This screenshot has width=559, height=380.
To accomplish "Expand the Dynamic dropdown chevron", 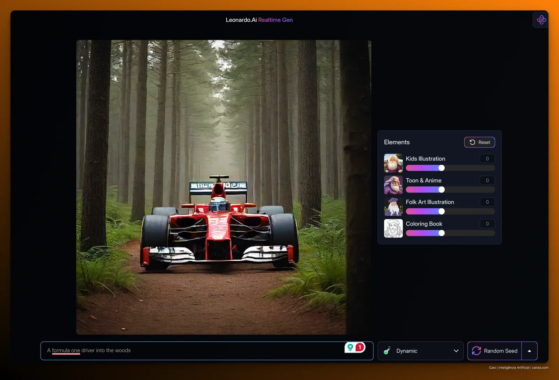I will tap(456, 351).
